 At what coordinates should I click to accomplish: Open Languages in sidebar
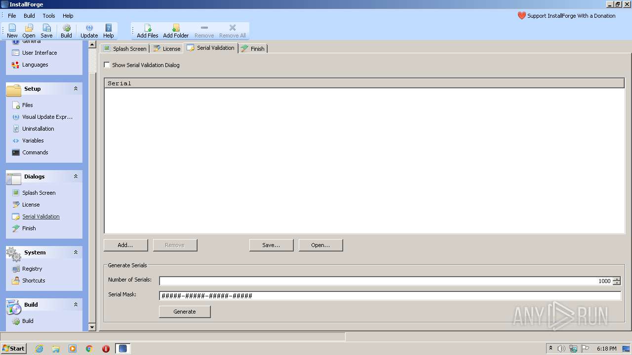point(35,65)
